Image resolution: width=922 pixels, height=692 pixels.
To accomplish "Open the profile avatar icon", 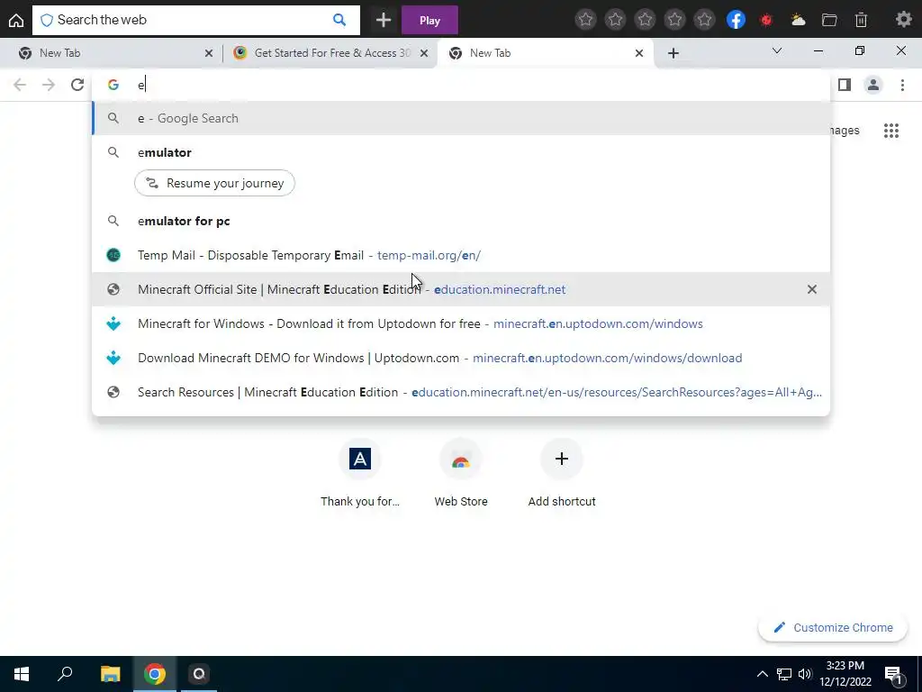I will click(873, 85).
